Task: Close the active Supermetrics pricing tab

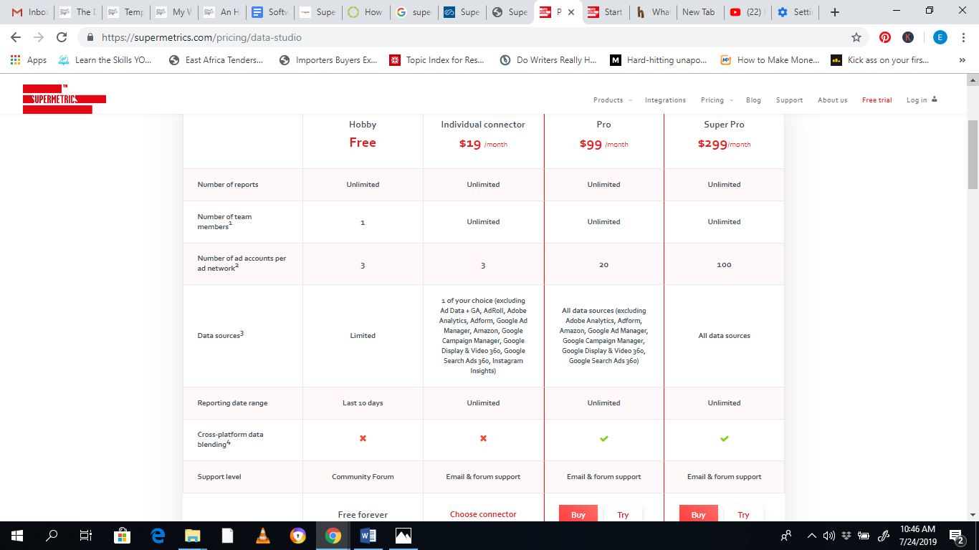Action: click(570, 12)
